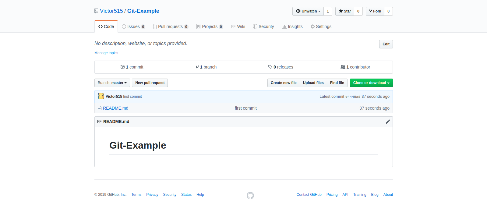Click 'first commit' message in README.md row

point(246,108)
